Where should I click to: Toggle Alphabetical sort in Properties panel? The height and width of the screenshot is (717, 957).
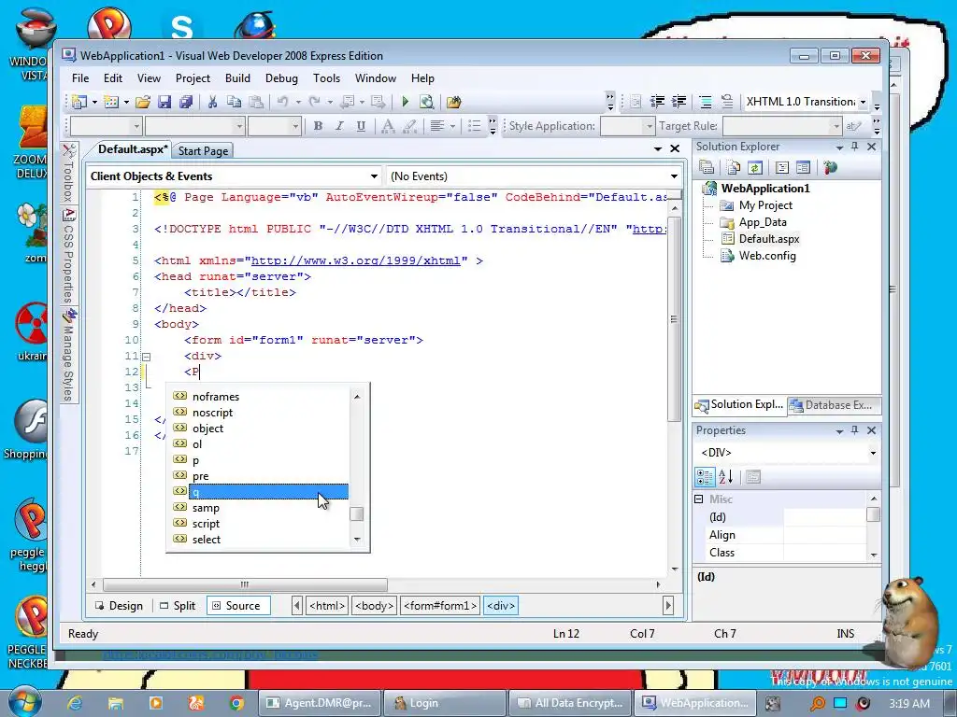725,477
